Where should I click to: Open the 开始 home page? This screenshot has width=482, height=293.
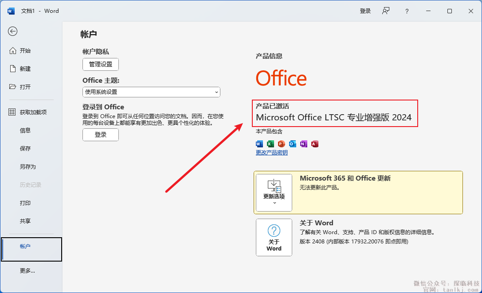click(25, 50)
